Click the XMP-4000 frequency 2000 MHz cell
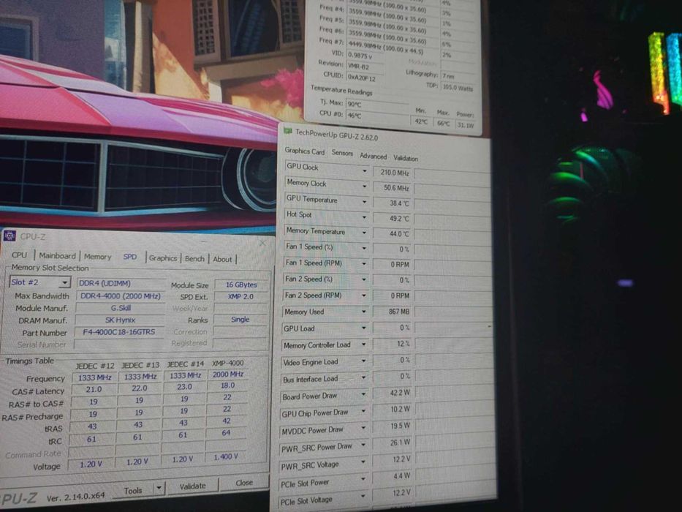The width and height of the screenshot is (682, 512). click(x=228, y=374)
